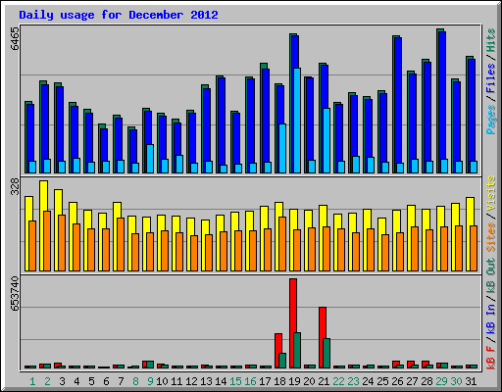Select day label 14 on the x-axis
This screenshot has width=502, height=392.
point(221,381)
